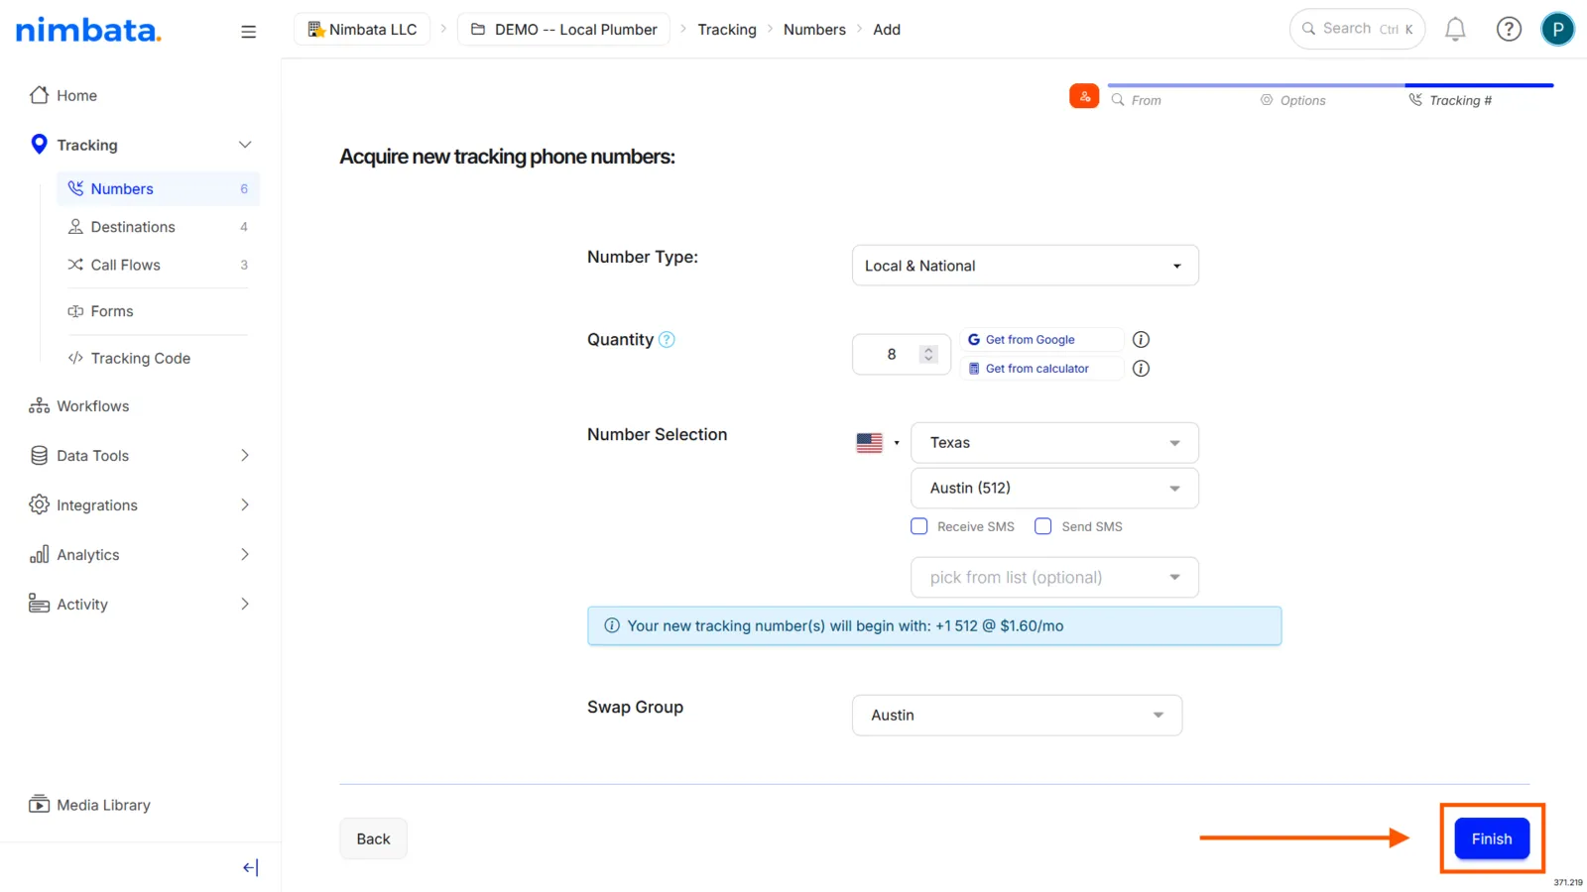Expand the Integrations section
This screenshot has height=892, width=1587.
244,505
